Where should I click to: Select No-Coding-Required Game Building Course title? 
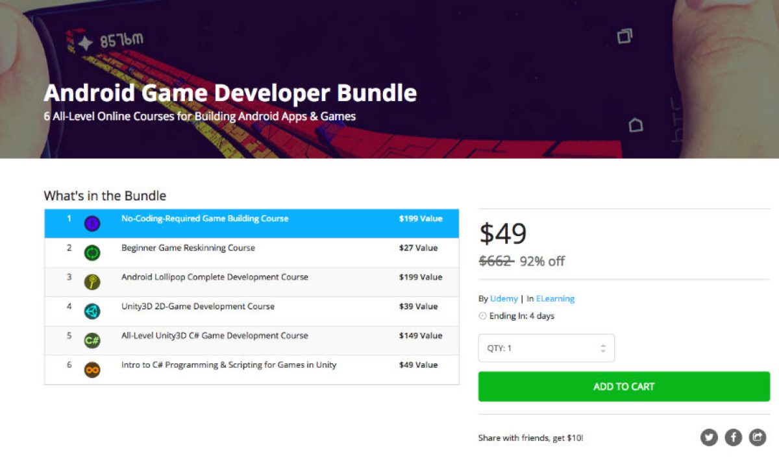click(x=204, y=219)
